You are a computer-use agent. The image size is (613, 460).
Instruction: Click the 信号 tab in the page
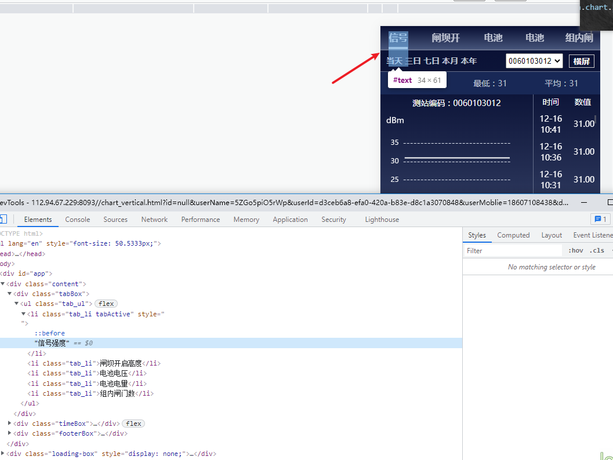[398, 38]
